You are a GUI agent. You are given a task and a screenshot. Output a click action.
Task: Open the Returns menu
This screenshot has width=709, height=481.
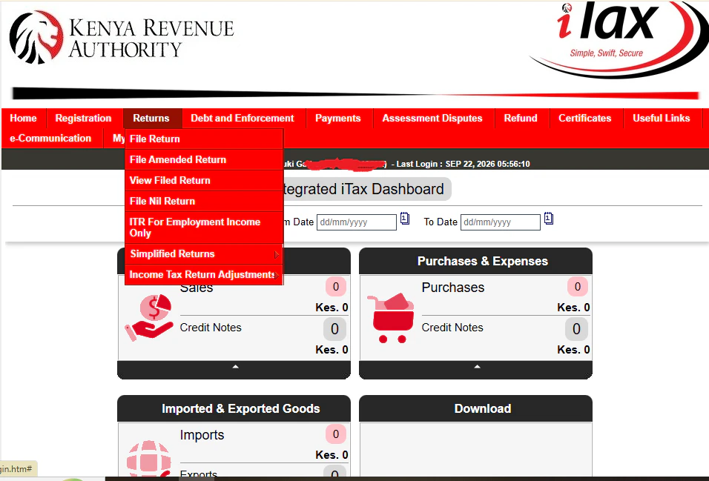[x=151, y=119]
